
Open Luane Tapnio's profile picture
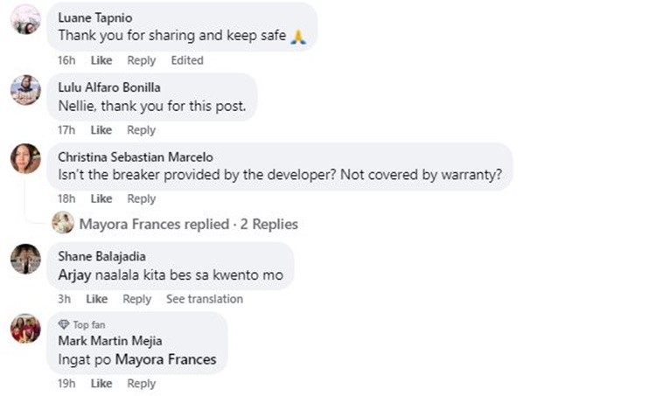click(25, 19)
